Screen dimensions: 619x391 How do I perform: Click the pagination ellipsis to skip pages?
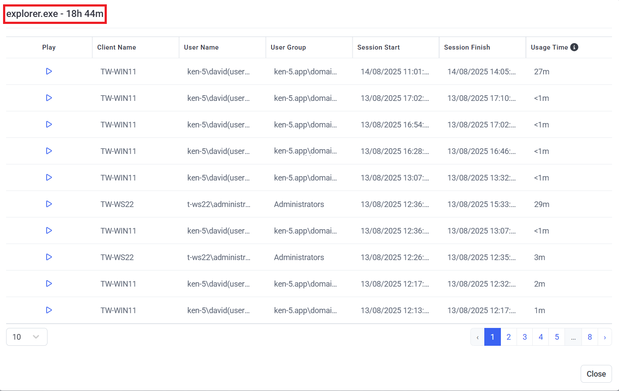[573, 337]
